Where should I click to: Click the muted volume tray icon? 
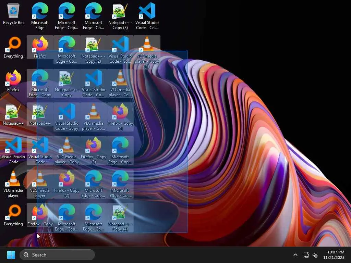(315, 255)
